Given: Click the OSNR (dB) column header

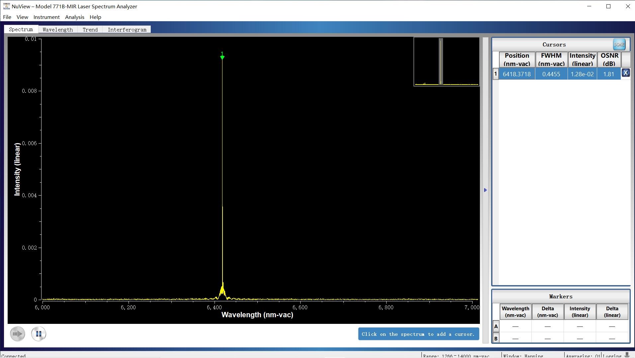Looking at the screenshot, I should [x=609, y=60].
